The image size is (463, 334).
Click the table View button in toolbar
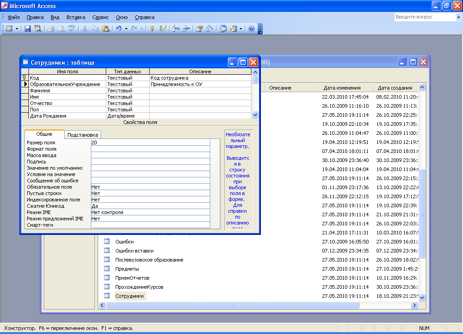point(9,29)
